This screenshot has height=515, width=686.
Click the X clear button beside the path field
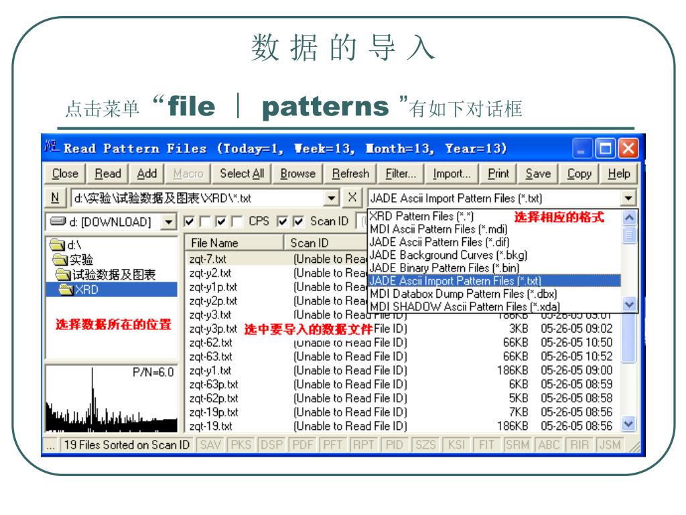coord(352,198)
